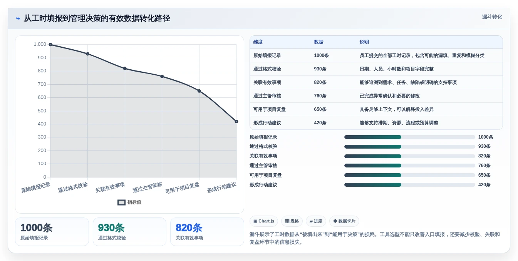
Task: Select the 表格 tag chip
Action: (x=292, y=221)
